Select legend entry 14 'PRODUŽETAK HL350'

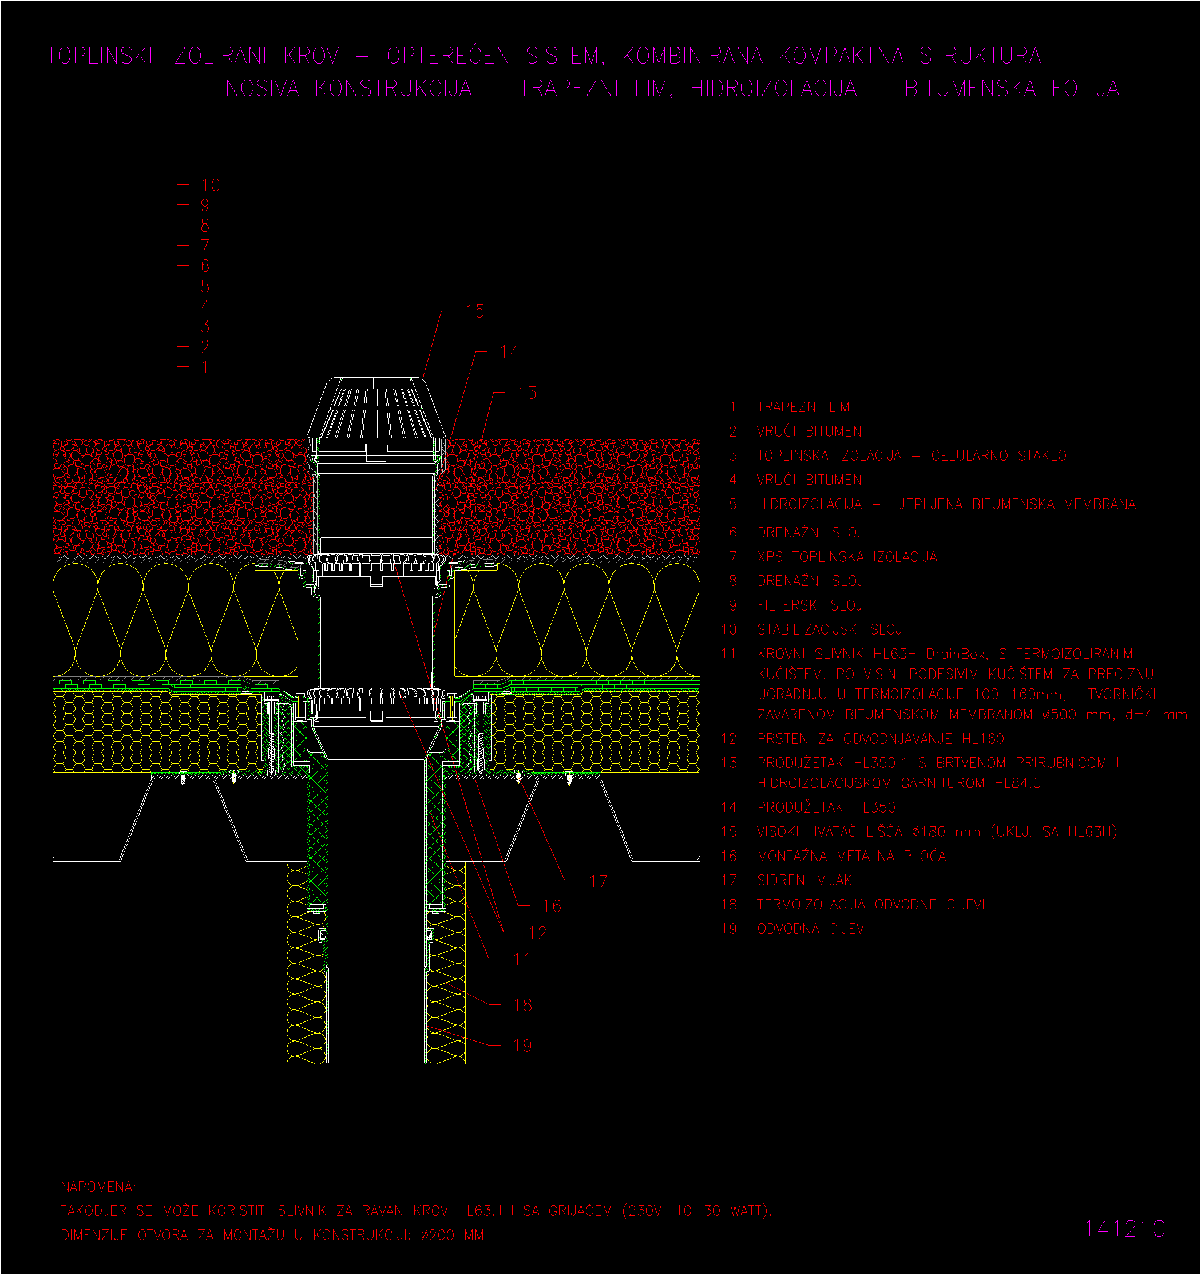(826, 807)
